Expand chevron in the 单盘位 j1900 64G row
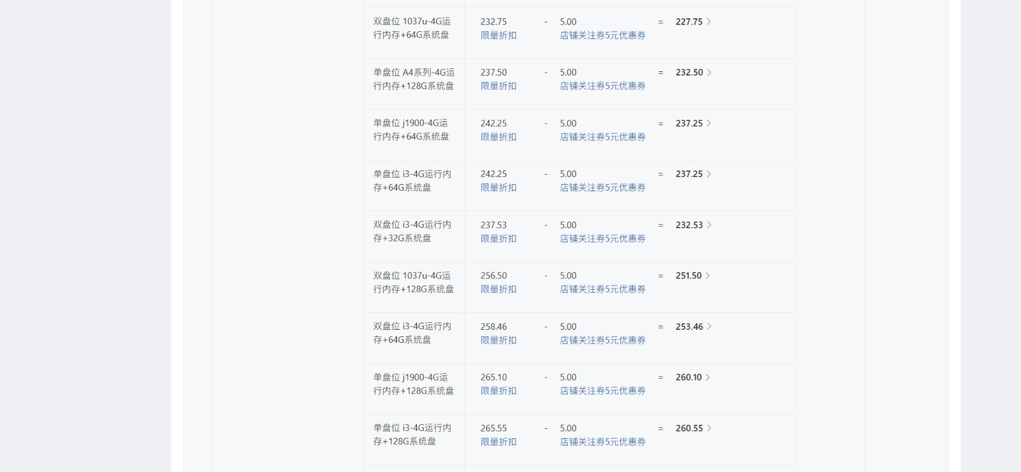The height and width of the screenshot is (472, 1021). (x=708, y=123)
